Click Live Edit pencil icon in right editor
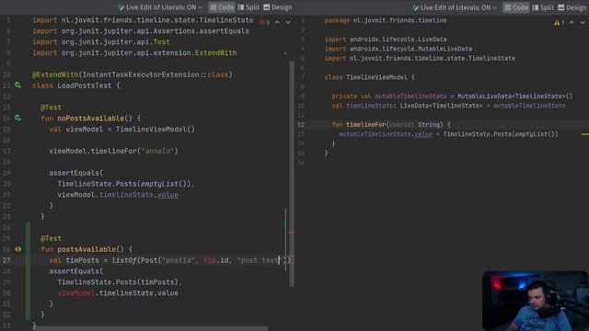The image size is (589, 331). pyautogui.click(x=415, y=7)
